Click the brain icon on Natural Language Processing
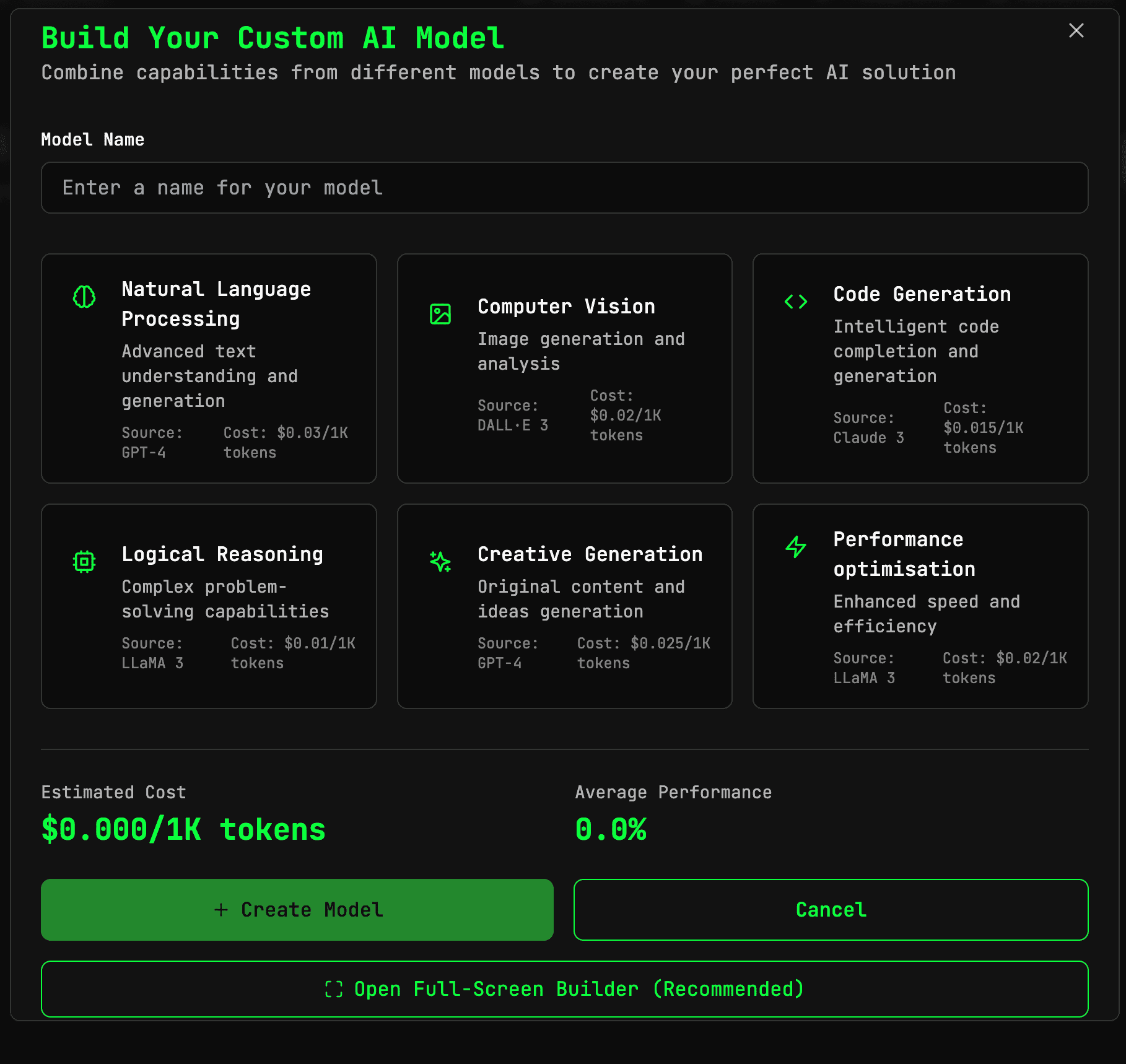The height and width of the screenshot is (1064, 1126). pyautogui.click(x=84, y=297)
